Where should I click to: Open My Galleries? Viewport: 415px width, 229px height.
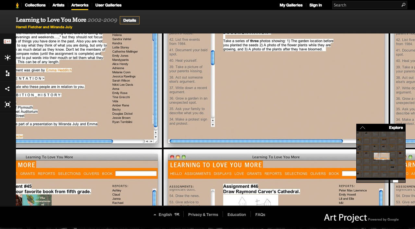pyautogui.click(x=291, y=5)
